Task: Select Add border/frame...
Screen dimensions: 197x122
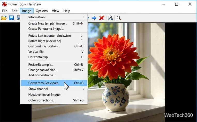Action: pyautogui.click(x=54, y=75)
